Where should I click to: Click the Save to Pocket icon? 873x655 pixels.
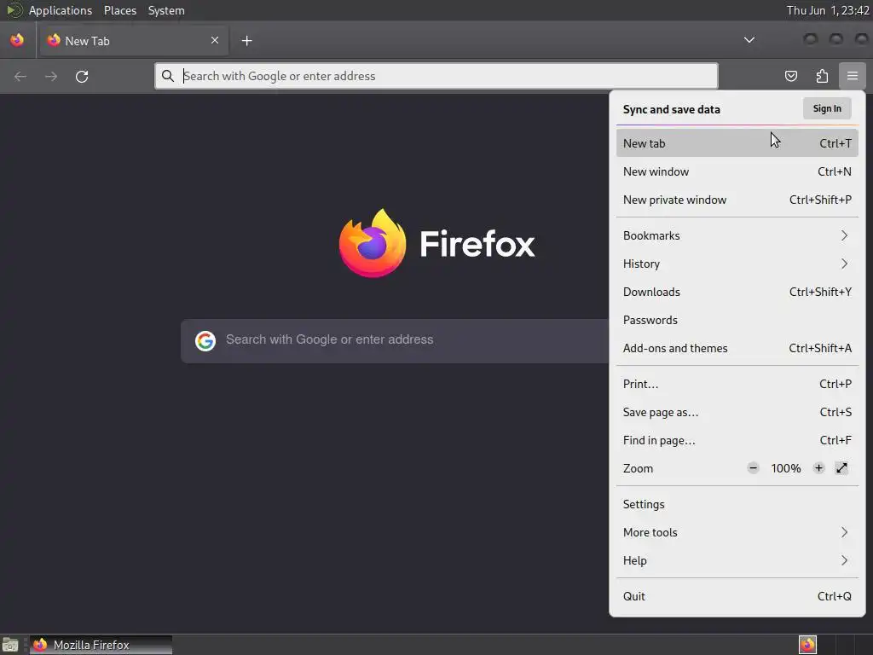[790, 76]
